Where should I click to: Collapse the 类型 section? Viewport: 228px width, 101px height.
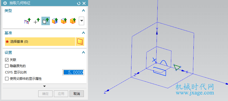point(83,11)
